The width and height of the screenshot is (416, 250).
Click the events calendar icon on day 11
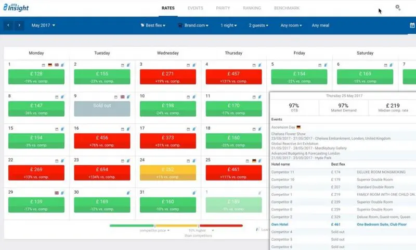click(x=254, y=97)
